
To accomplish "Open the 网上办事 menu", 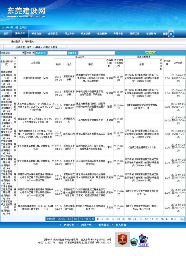I will [69, 34].
